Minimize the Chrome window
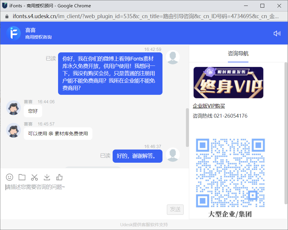Viewport: 288px width, 230px height. pos(246,6)
